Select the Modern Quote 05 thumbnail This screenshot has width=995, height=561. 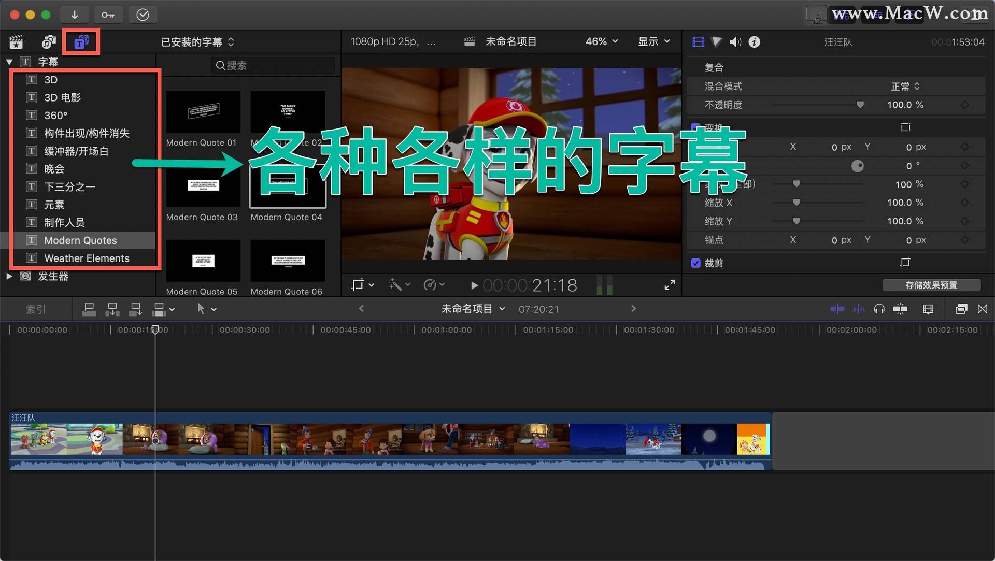[x=203, y=261]
